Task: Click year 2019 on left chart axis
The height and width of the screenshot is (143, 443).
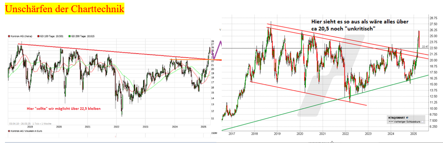Action: [x=30, y=127]
